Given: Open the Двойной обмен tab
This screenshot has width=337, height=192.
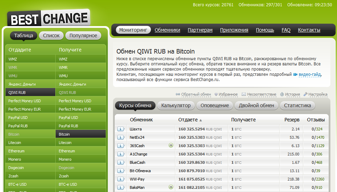Looking at the screenshot, I should pos(256,106).
